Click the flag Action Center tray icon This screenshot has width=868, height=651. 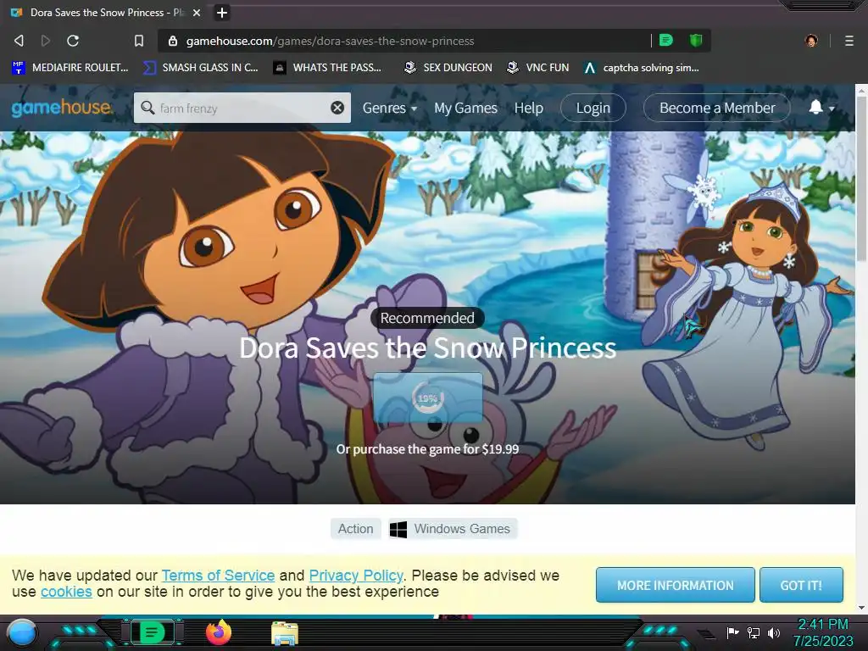(733, 632)
